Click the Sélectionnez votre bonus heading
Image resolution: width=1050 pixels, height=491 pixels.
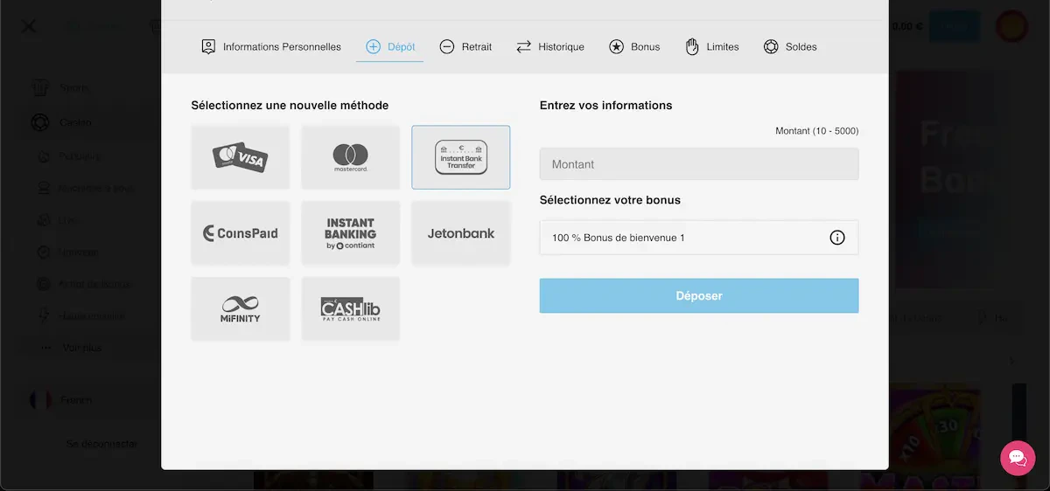point(610,200)
